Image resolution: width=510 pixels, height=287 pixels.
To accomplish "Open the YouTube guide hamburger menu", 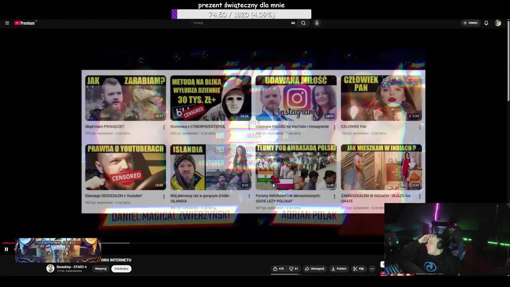I will (x=7, y=23).
